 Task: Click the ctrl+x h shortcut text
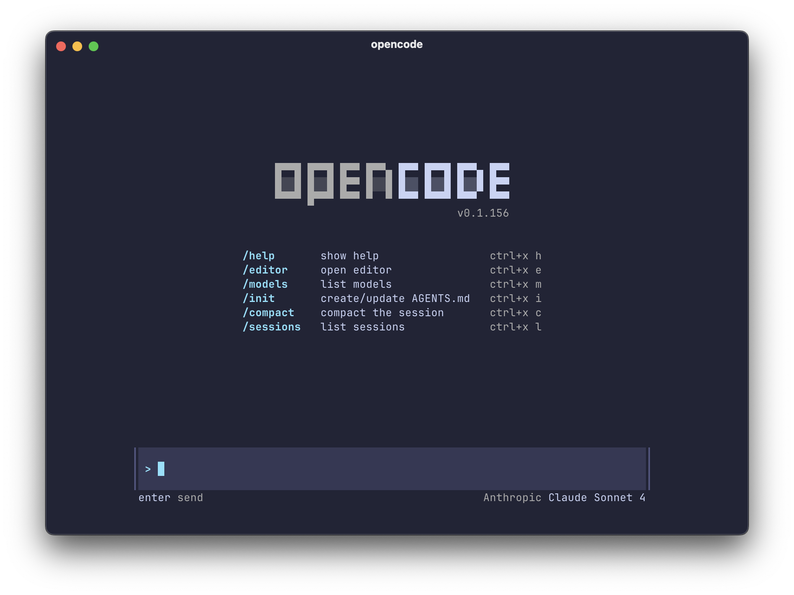pos(515,256)
